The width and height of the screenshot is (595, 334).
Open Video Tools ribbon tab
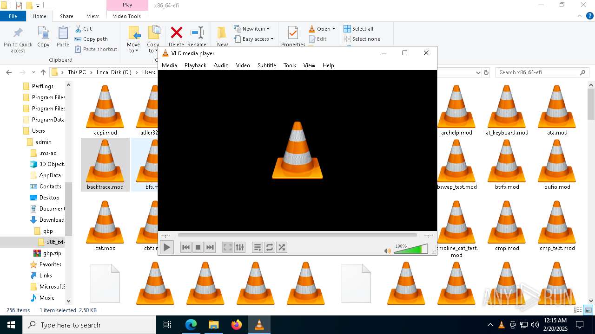click(x=127, y=16)
